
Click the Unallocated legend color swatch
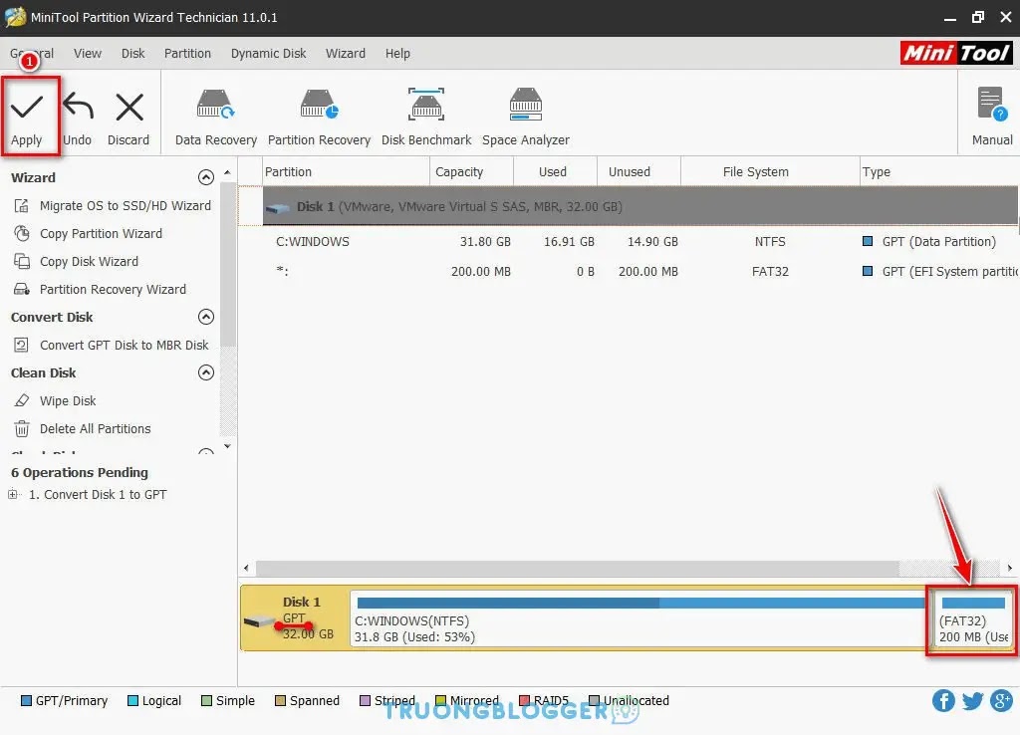pos(594,700)
